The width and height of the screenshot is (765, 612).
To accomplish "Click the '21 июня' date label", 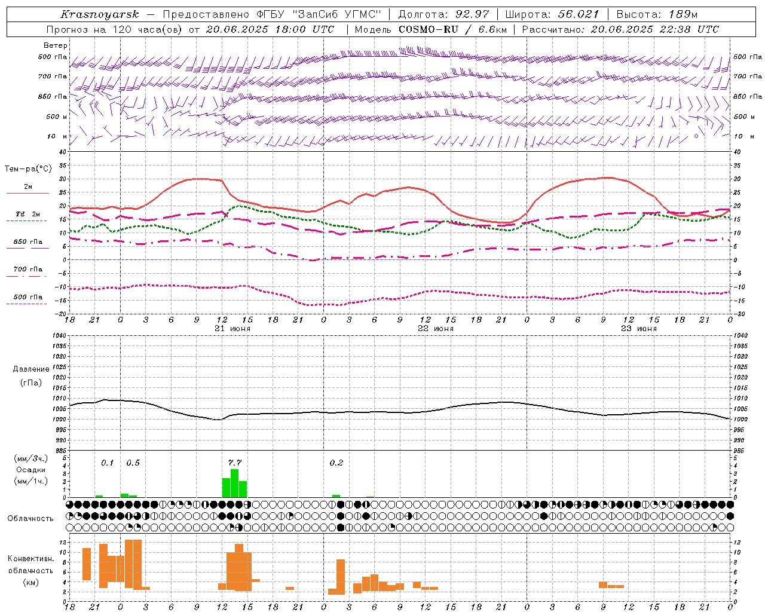I will pyautogui.click(x=232, y=329).
